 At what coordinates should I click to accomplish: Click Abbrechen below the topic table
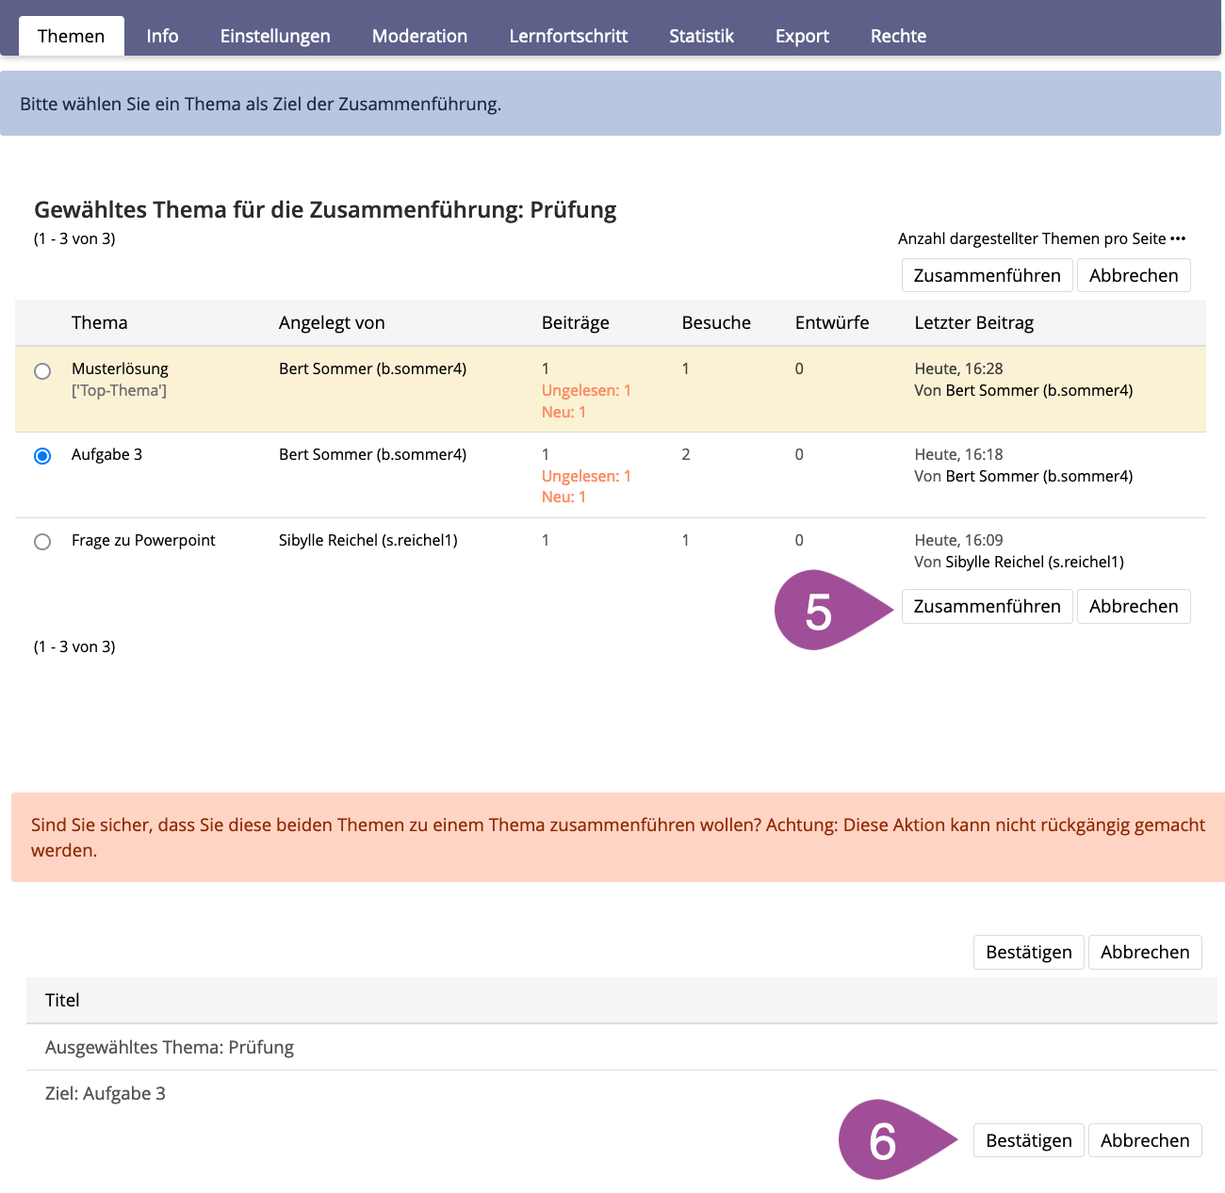(x=1134, y=606)
